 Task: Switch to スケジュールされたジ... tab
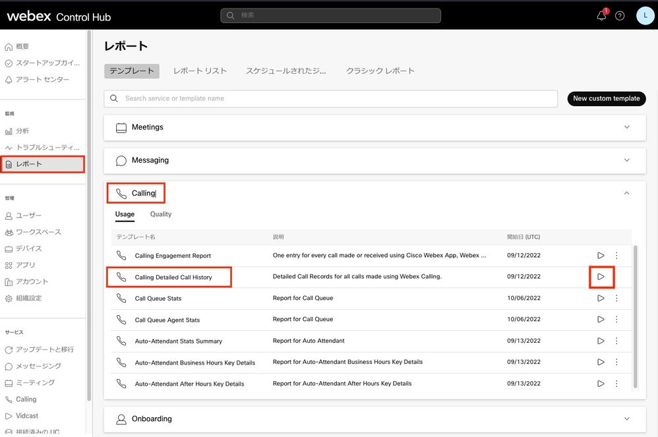click(285, 71)
